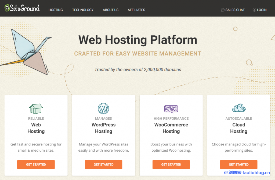Click the Web Hosting Platform headline
This screenshot has height=180, width=275.
click(x=138, y=40)
